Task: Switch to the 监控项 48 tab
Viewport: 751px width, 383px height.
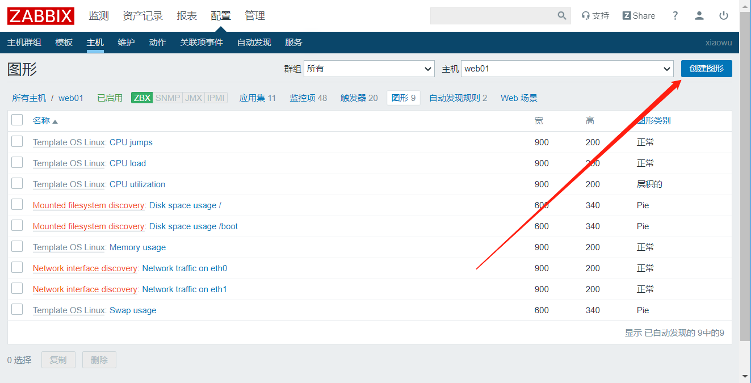Action: coord(308,98)
